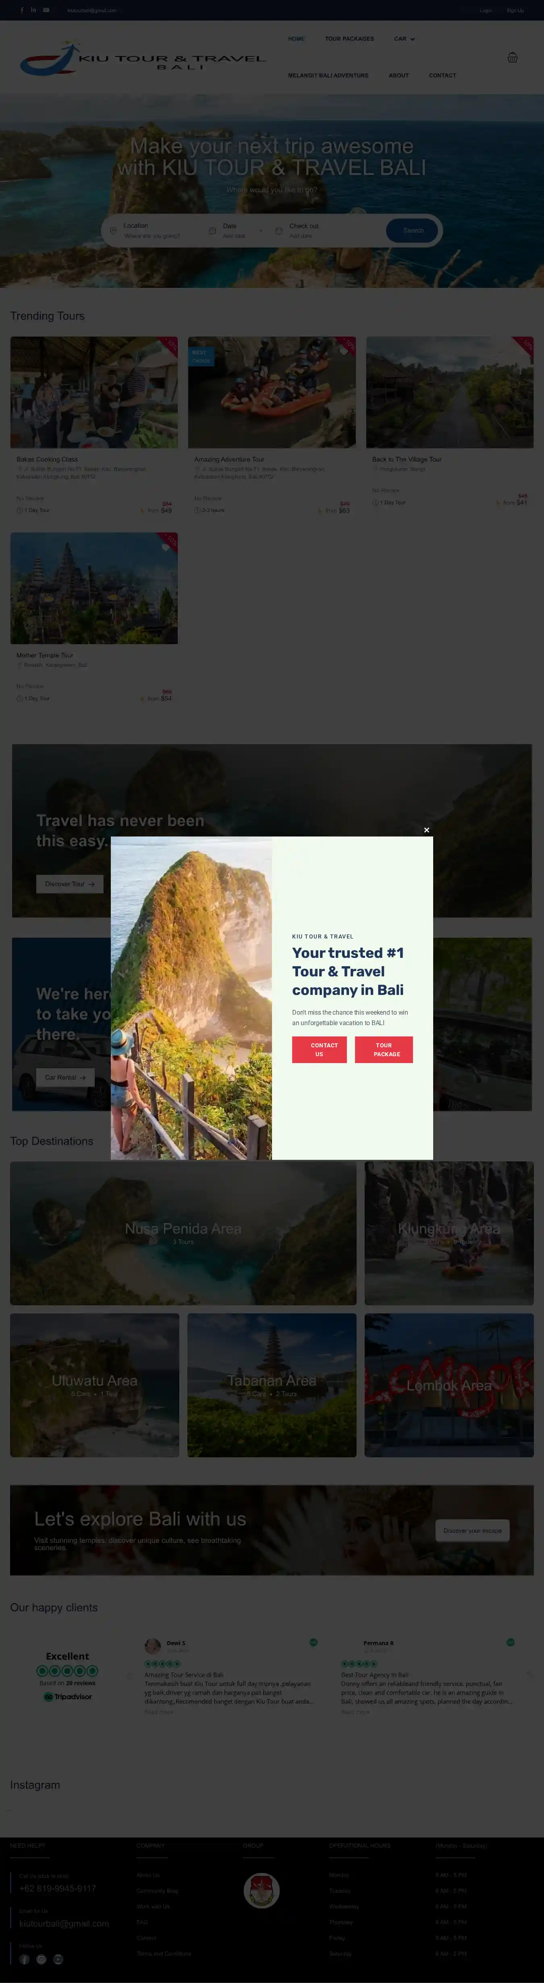Open the TOUR PACKAGES menu item
The width and height of the screenshot is (544, 1983).
click(349, 38)
